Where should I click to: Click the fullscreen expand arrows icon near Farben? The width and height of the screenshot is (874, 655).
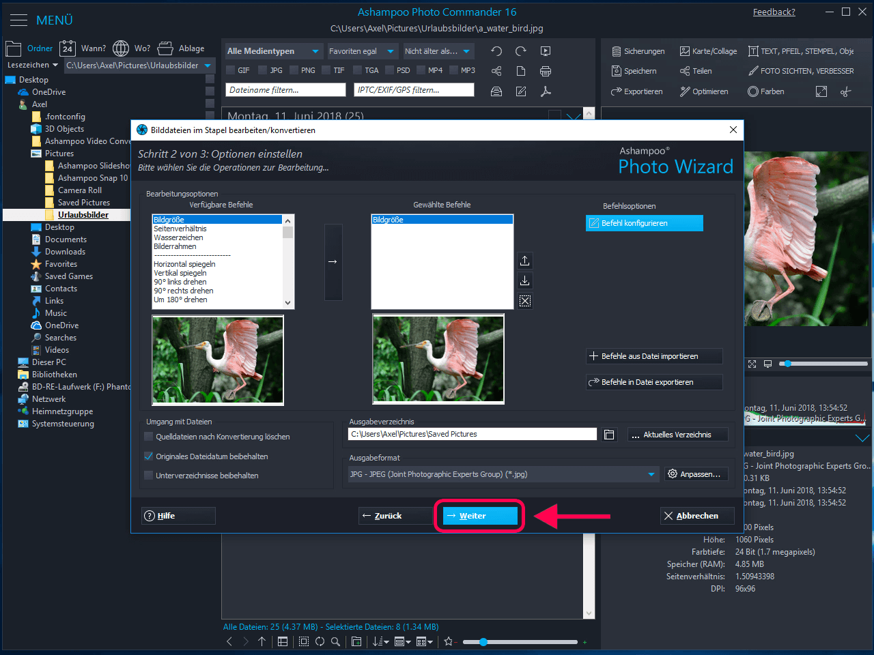(x=821, y=91)
